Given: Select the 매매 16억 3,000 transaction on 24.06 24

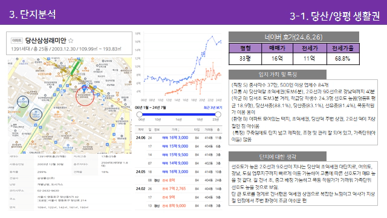Looking at the screenshot, I should point(178,137).
